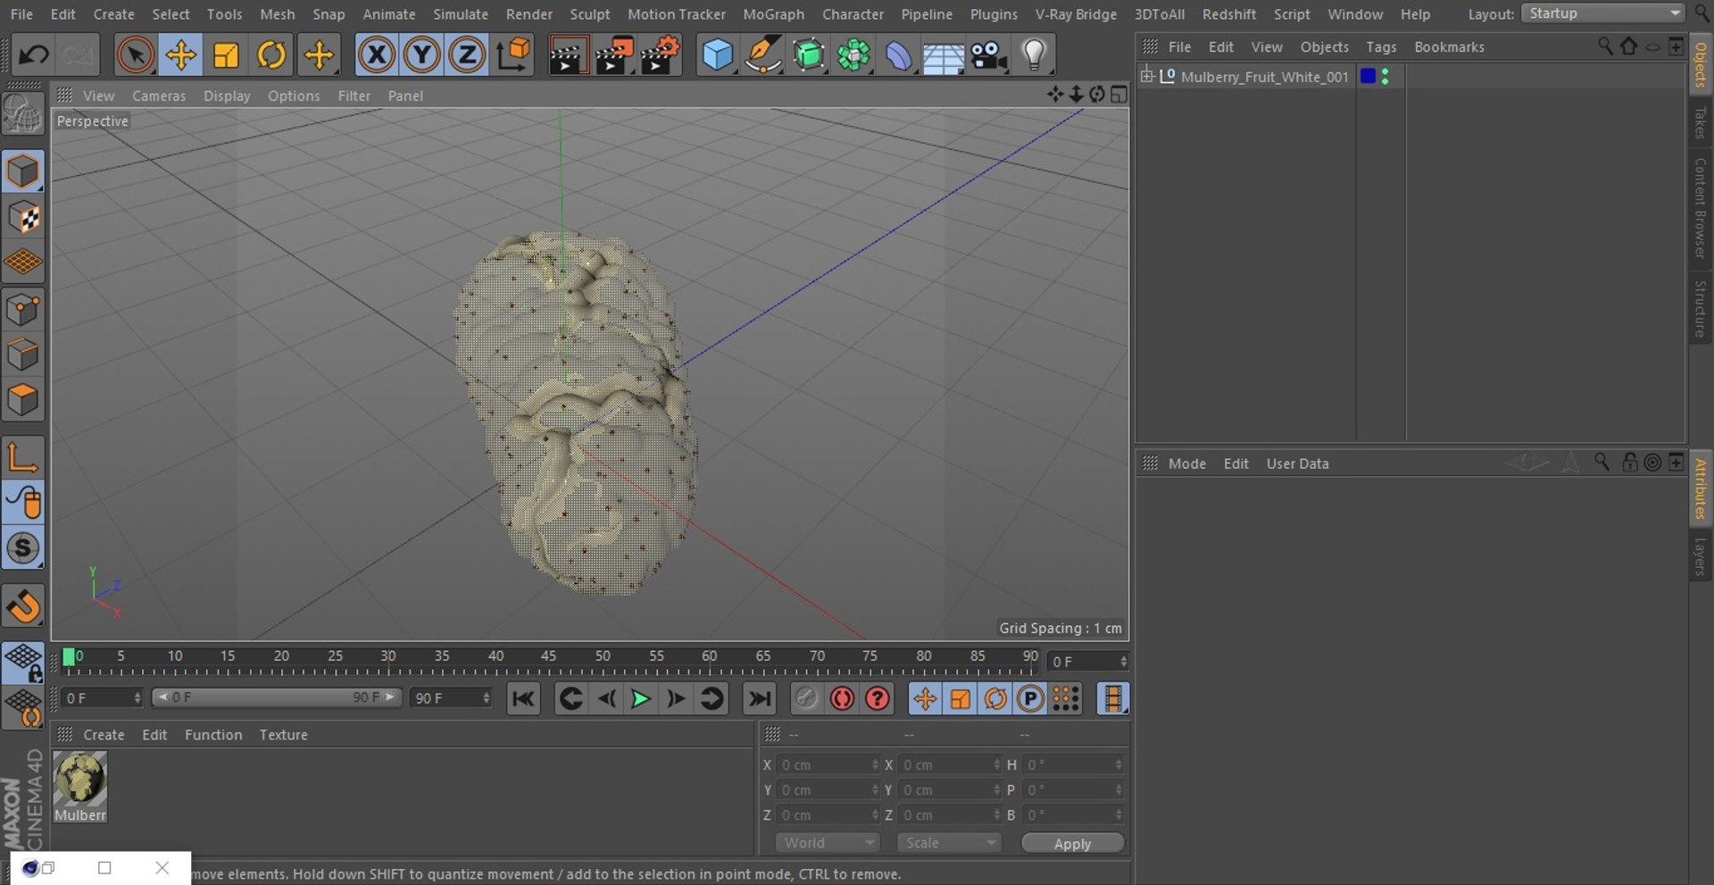Switch to Points mode

pos(22,310)
